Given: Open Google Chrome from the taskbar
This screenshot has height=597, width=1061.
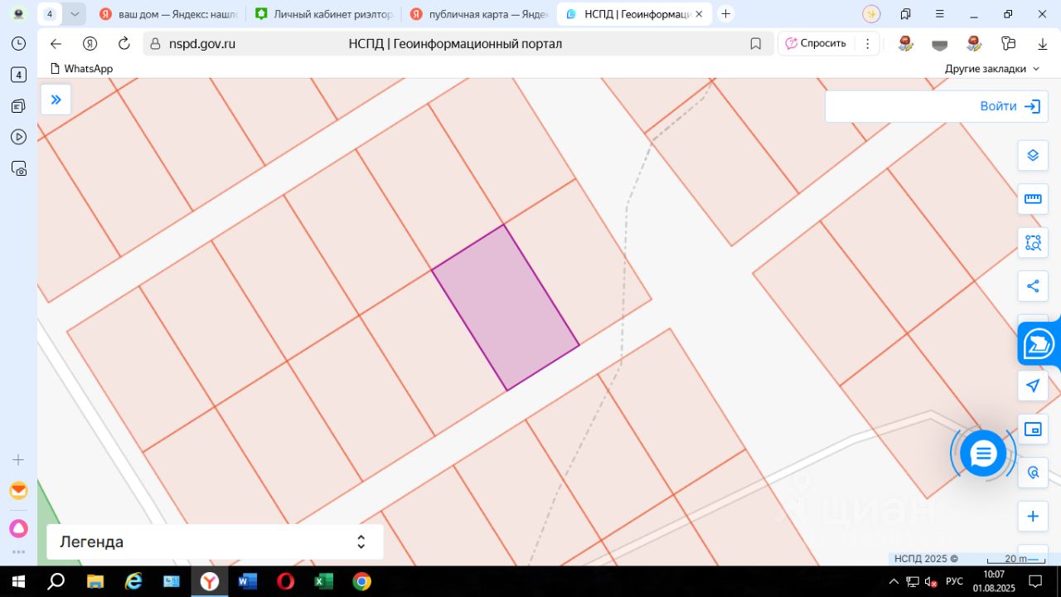Looking at the screenshot, I should coord(361,581).
